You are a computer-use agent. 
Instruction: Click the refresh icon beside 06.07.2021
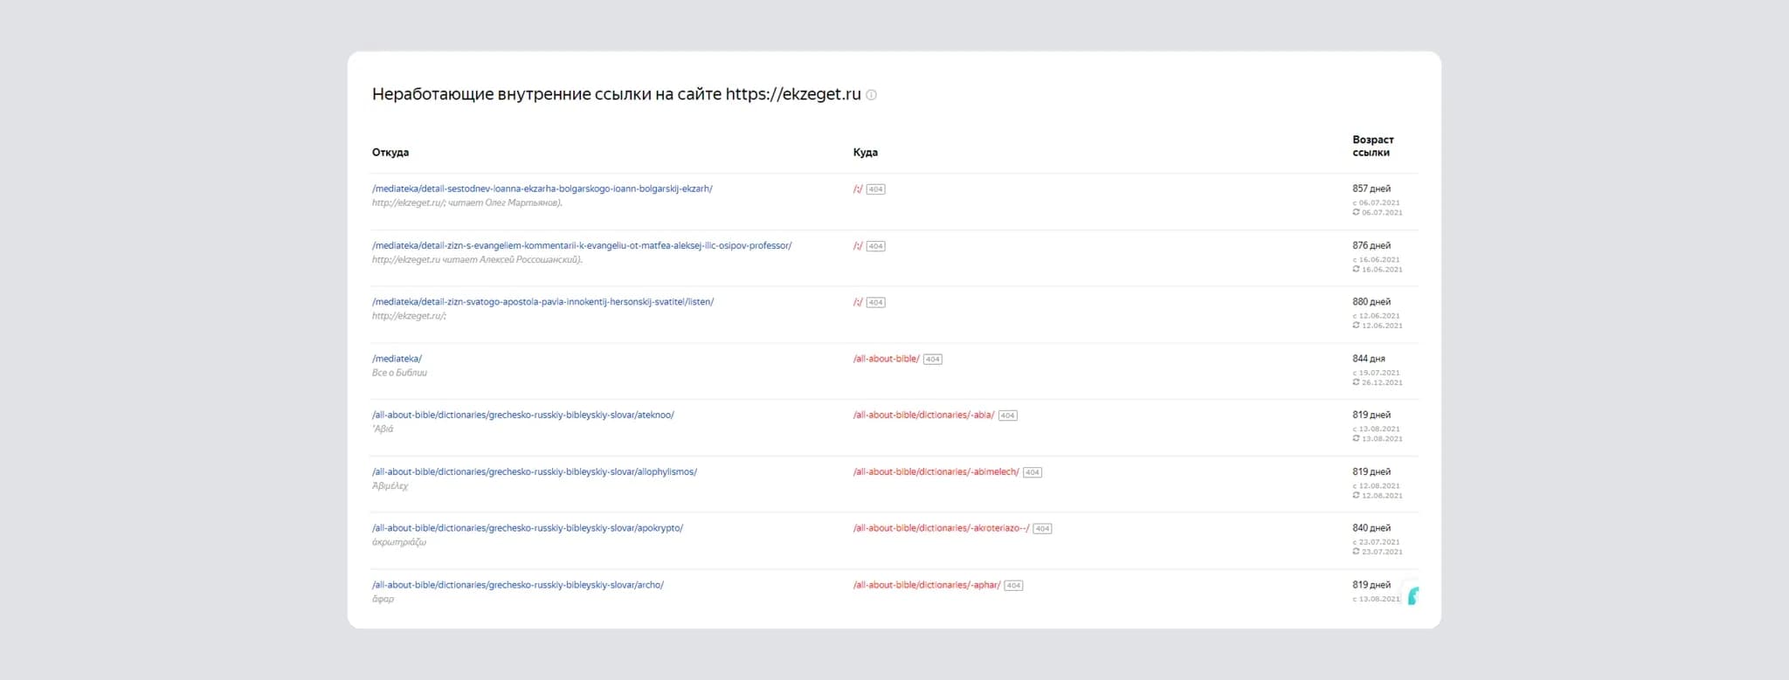(1356, 212)
